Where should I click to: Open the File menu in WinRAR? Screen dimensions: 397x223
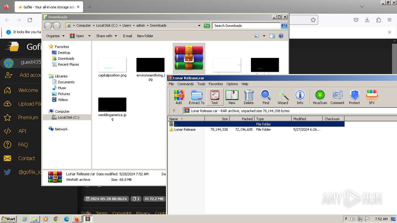coord(171,84)
